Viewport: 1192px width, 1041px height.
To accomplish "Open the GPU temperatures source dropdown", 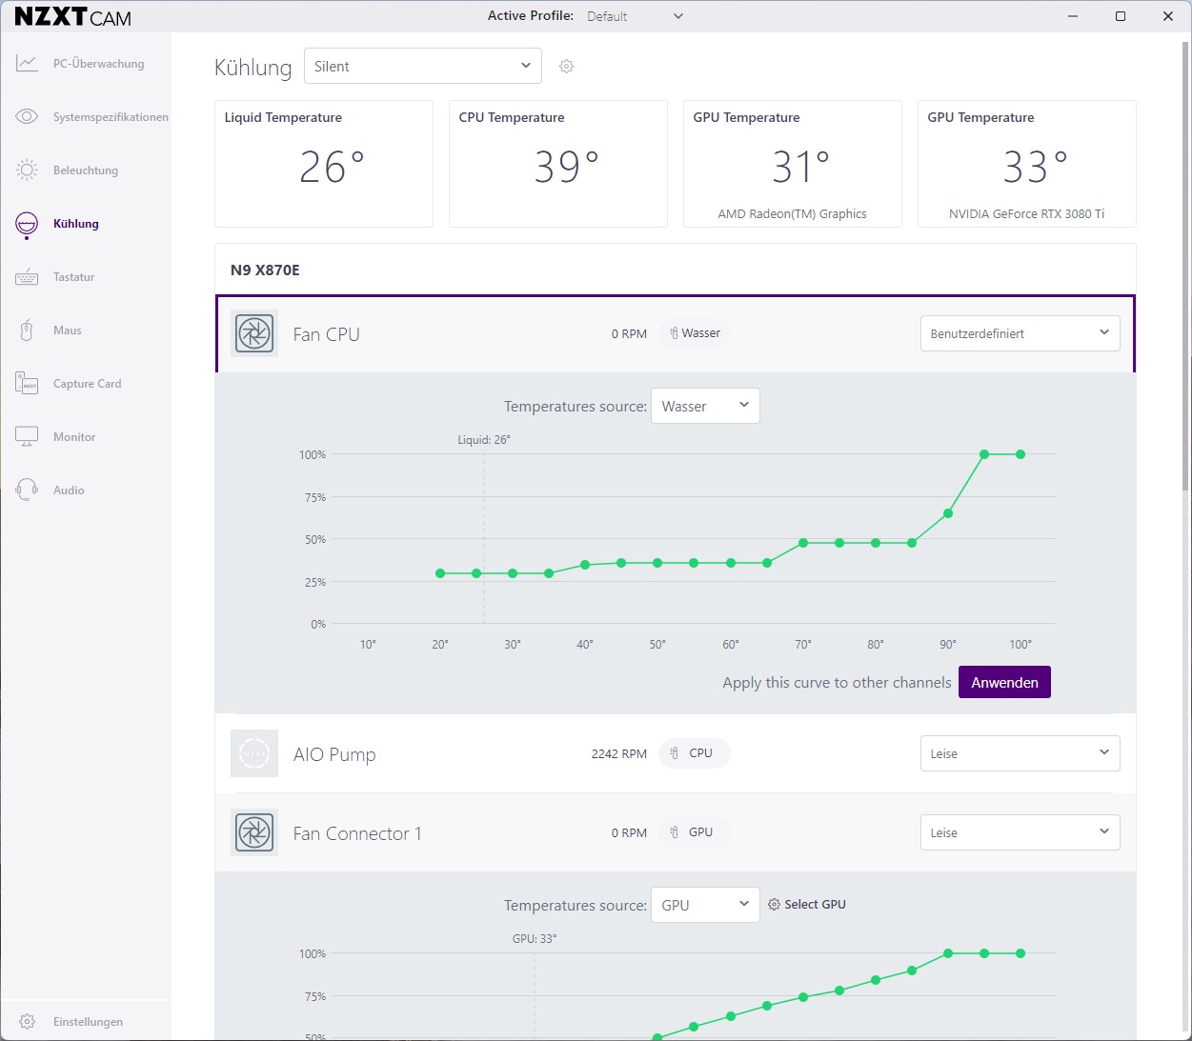I will pos(705,905).
